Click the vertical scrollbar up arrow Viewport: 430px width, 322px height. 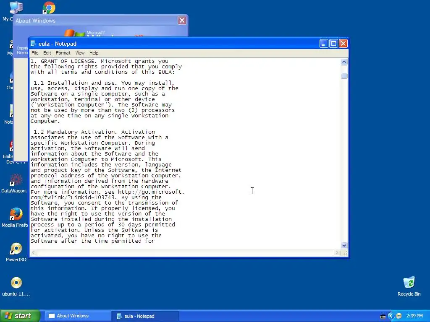[344, 62]
